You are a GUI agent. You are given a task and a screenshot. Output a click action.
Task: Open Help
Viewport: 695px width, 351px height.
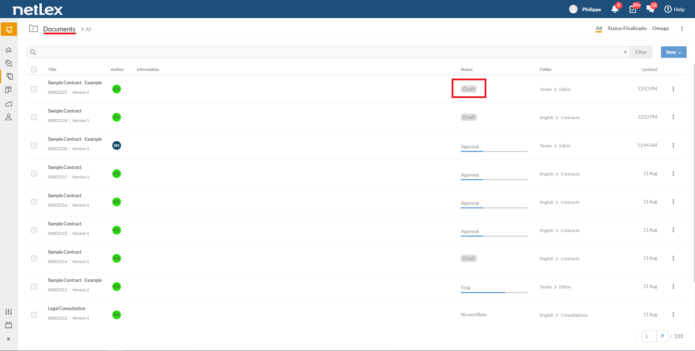(x=674, y=9)
